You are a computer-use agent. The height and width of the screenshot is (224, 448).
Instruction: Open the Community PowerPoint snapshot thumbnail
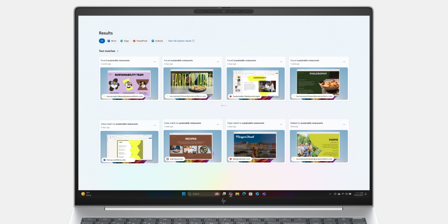tap(255, 83)
